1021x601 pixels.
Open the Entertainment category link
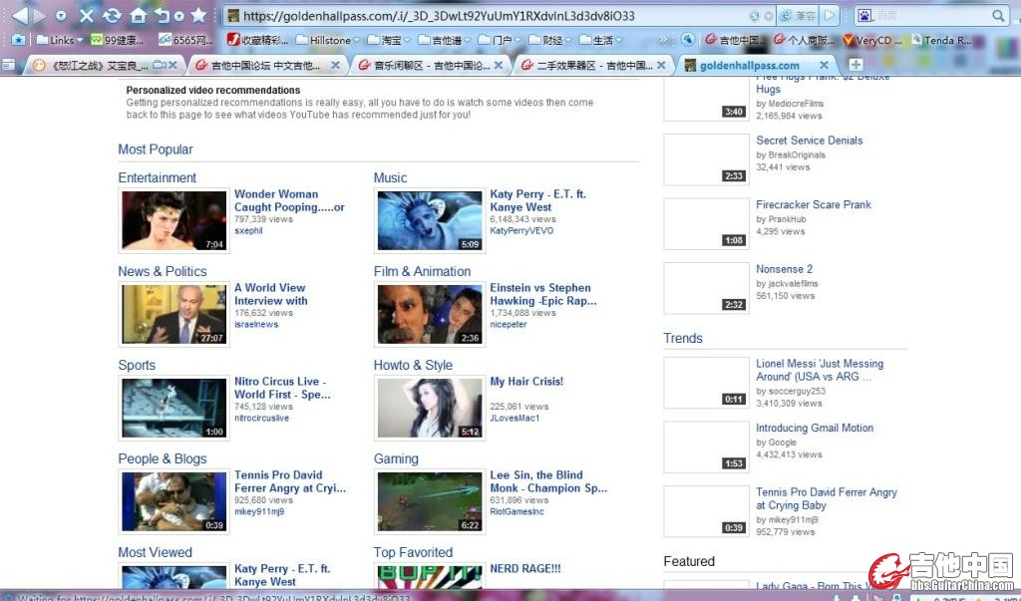(157, 177)
